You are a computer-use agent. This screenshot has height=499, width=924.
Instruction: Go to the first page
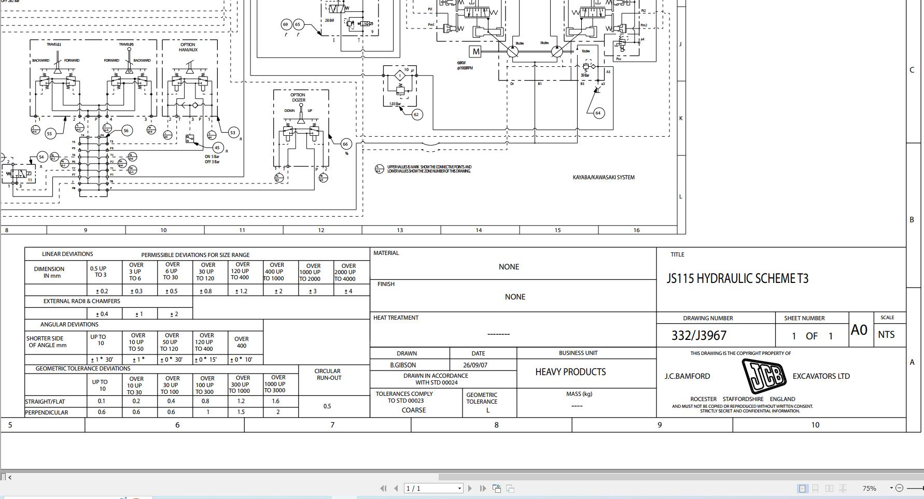pos(384,488)
